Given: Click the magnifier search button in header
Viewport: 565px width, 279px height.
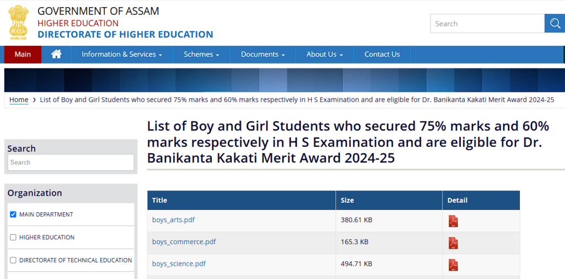Looking at the screenshot, I should point(555,23).
